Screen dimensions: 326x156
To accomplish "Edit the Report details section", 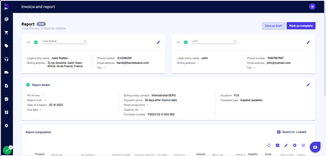I will (x=308, y=85).
